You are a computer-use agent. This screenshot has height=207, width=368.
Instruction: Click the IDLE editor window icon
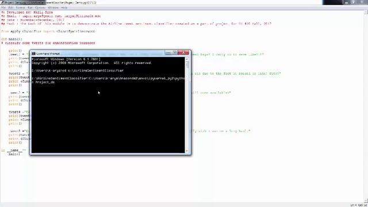[2, 2]
